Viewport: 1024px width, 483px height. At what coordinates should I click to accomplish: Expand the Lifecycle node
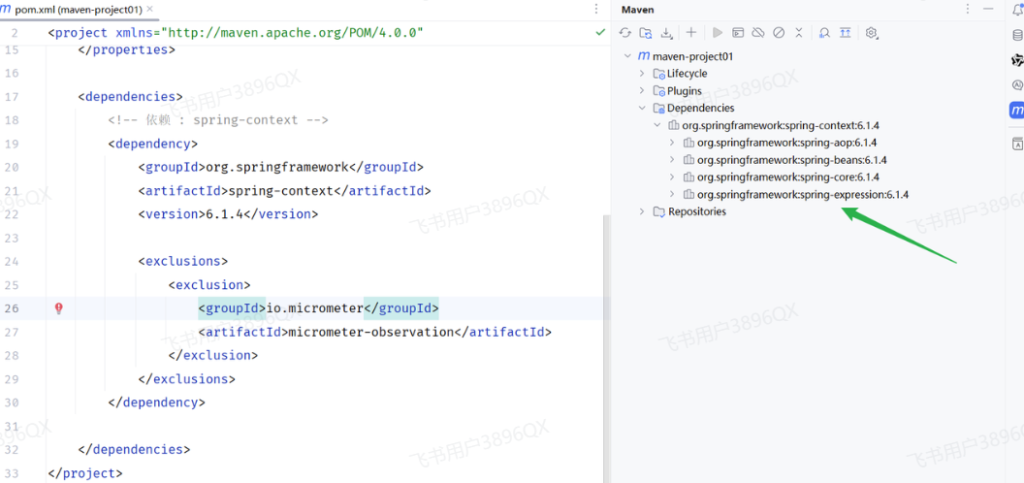point(642,73)
